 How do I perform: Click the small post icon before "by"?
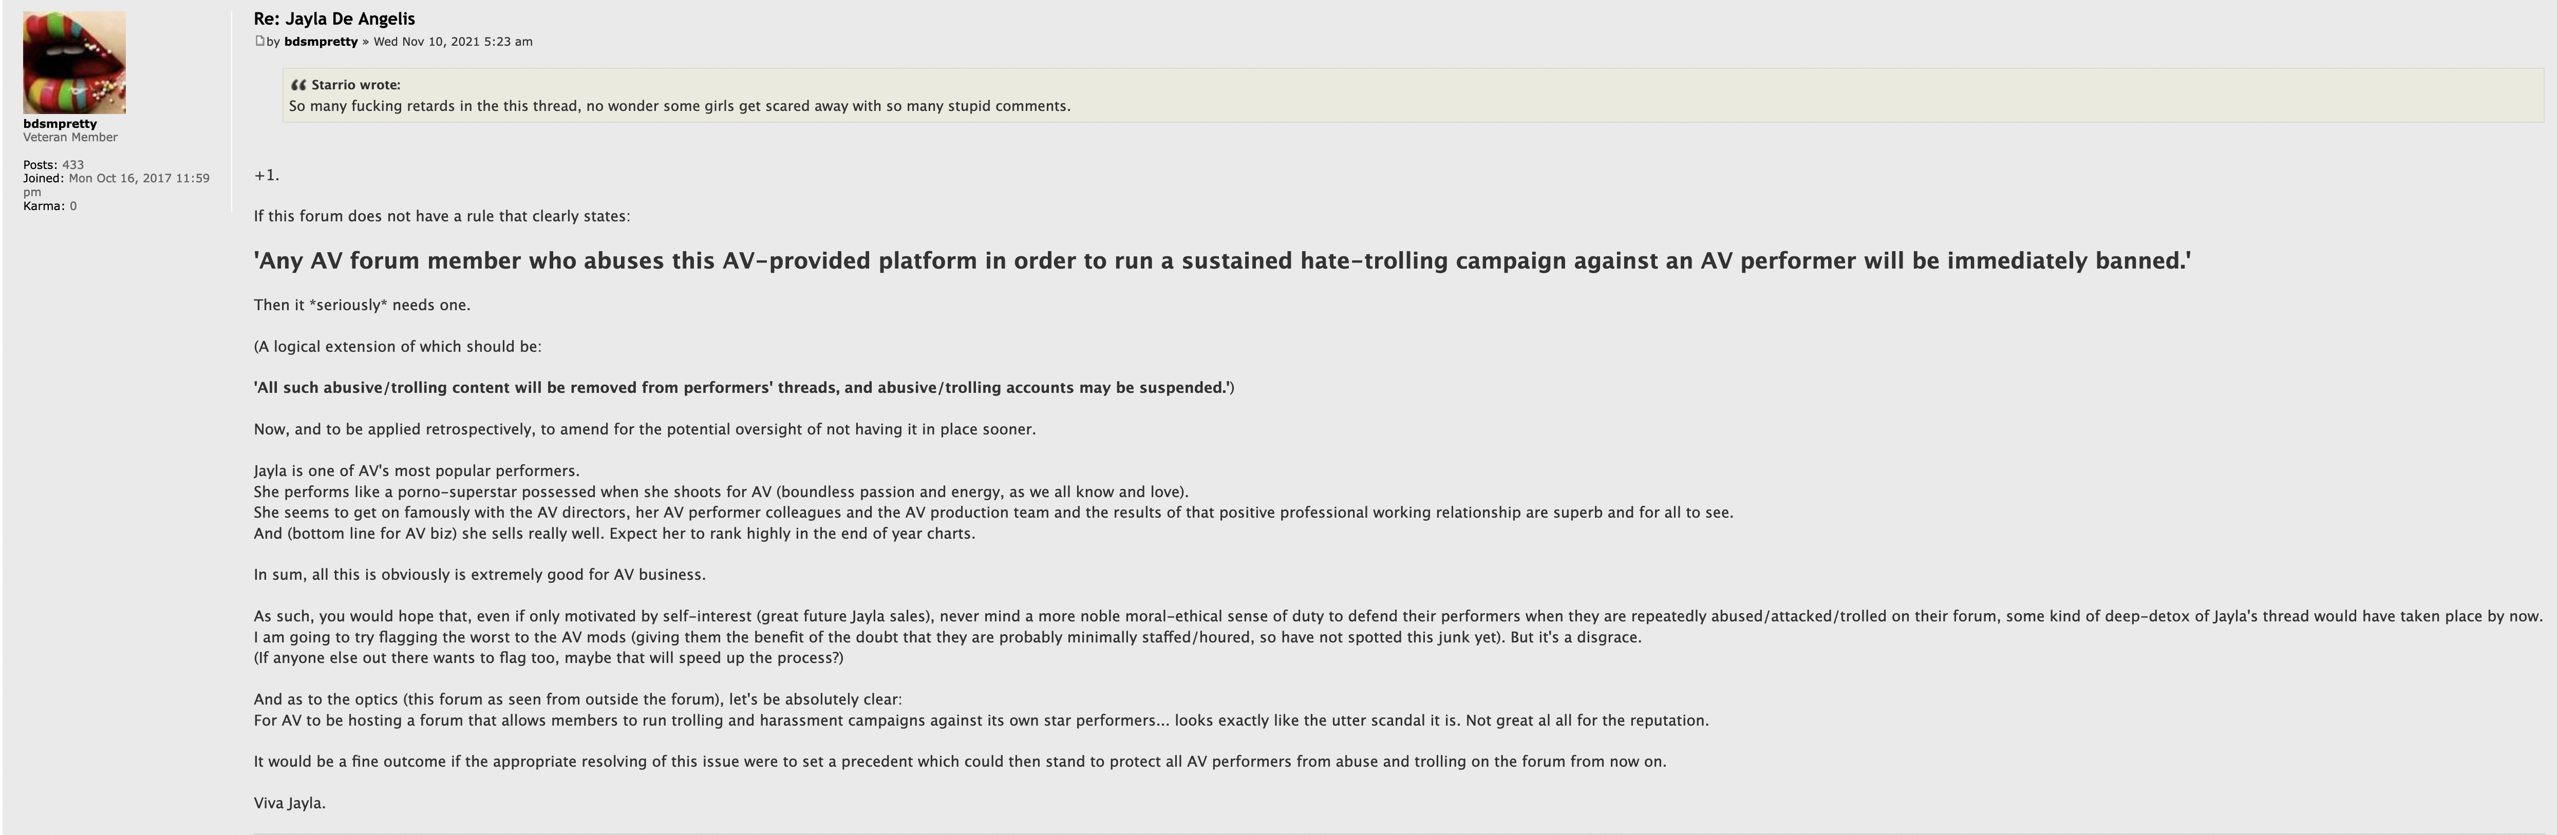point(260,41)
